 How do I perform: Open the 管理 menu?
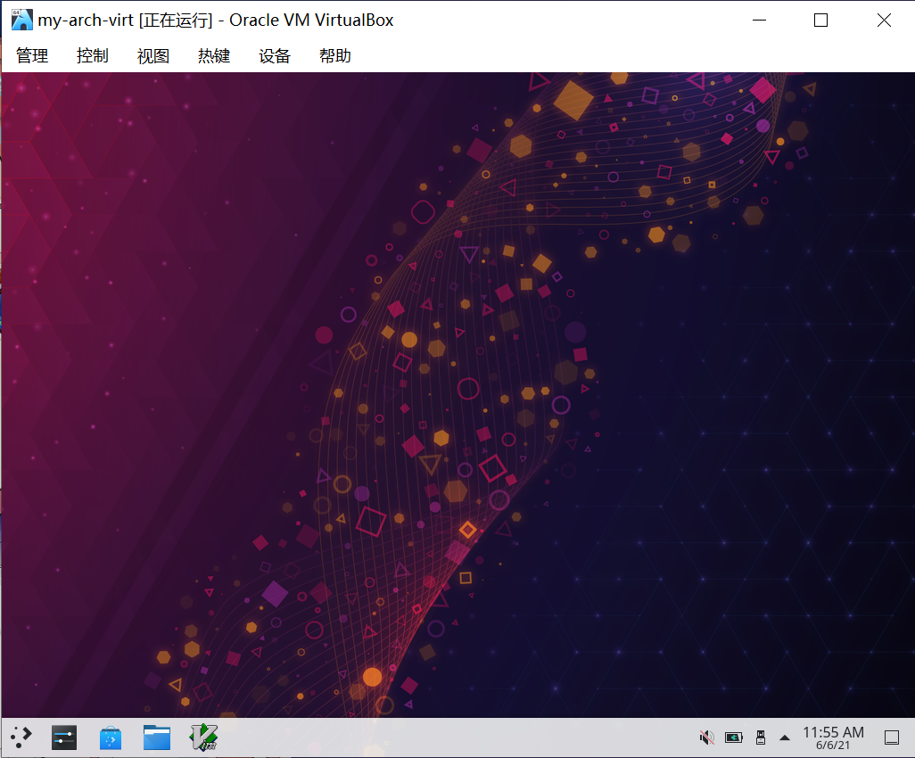click(x=32, y=55)
